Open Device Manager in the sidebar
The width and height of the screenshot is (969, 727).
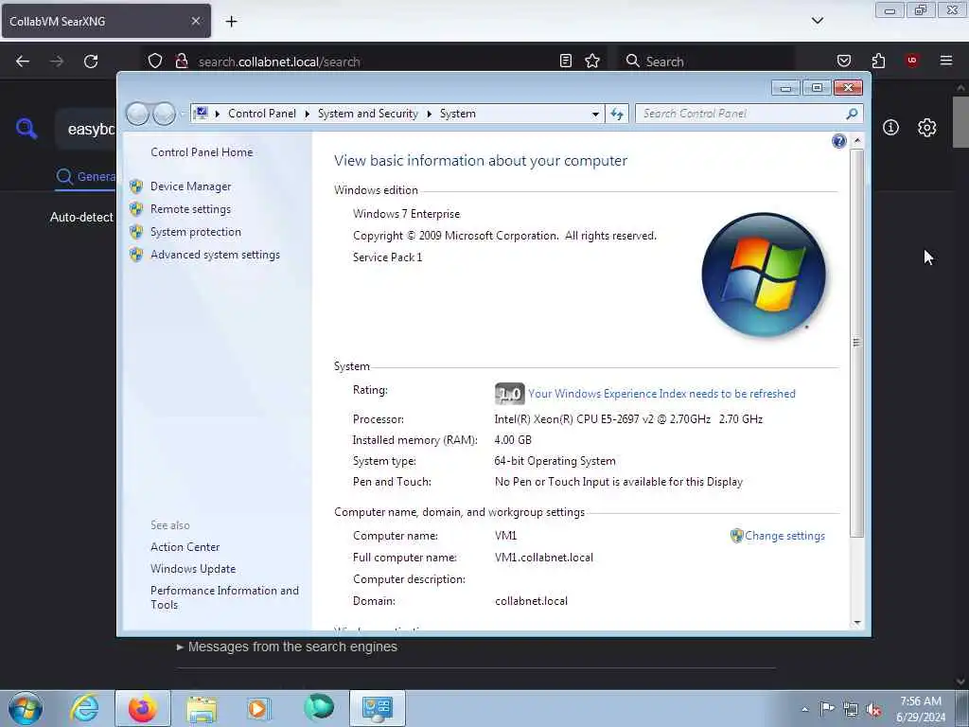tap(190, 186)
